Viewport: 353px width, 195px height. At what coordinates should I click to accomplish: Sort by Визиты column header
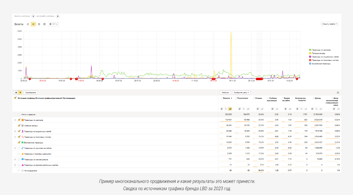click(227, 98)
